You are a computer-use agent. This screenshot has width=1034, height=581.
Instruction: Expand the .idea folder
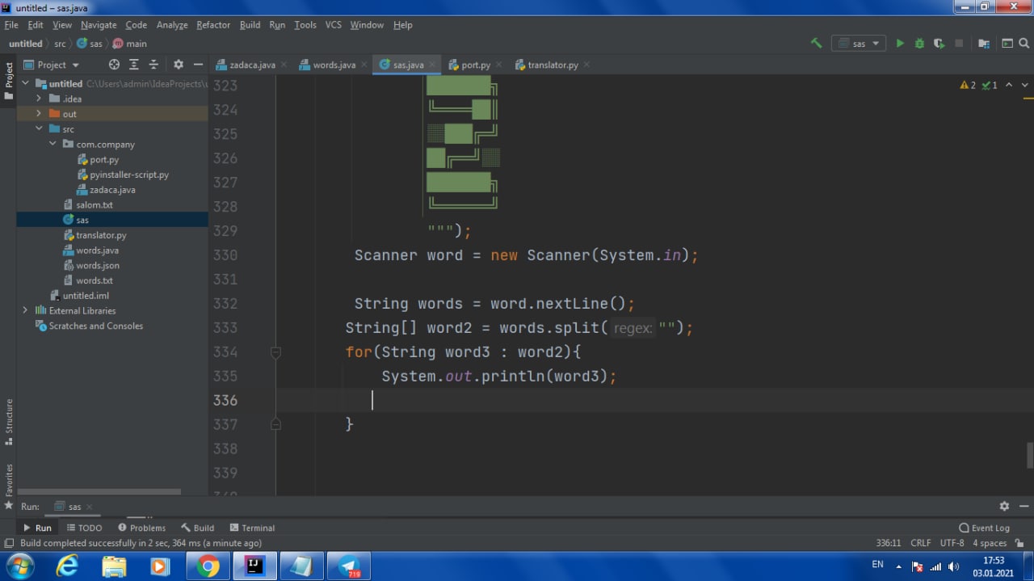coord(38,99)
